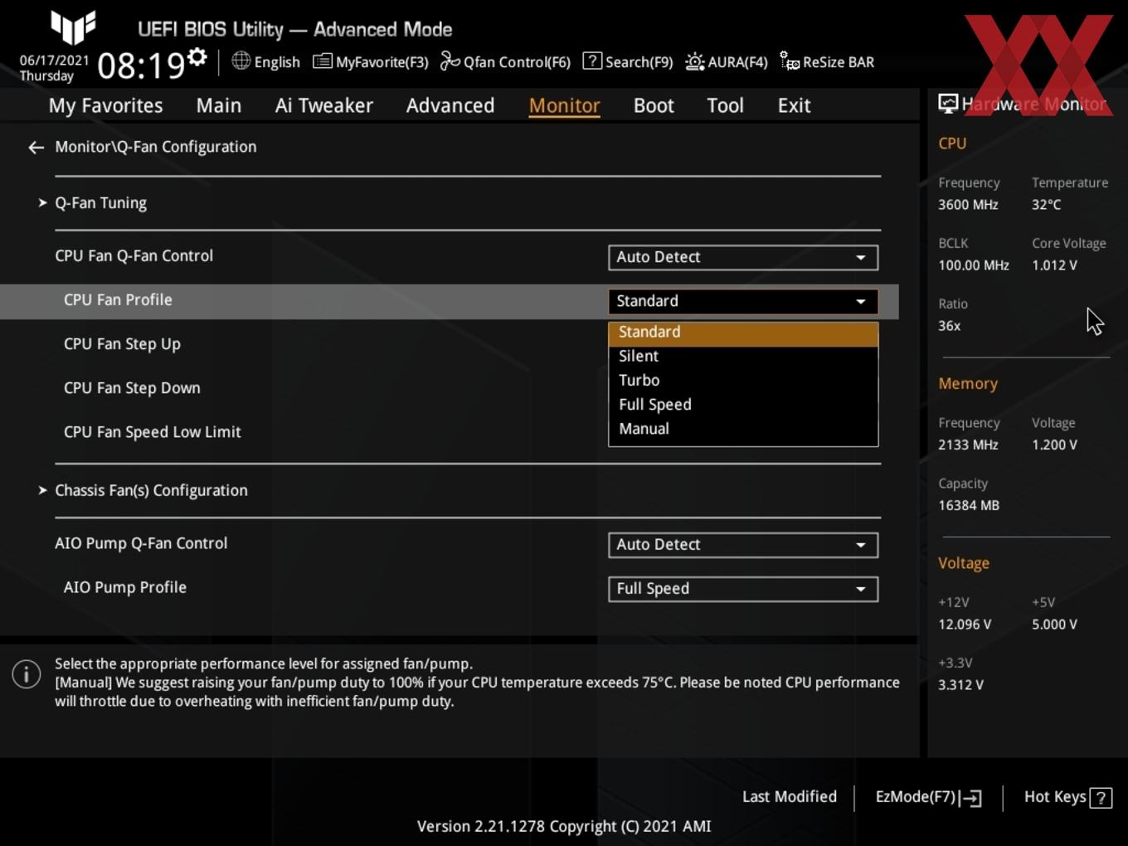Collapse the CPU Fan Profile dropdown
The width and height of the screenshot is (1128, 846).
[x=743, y=301]
